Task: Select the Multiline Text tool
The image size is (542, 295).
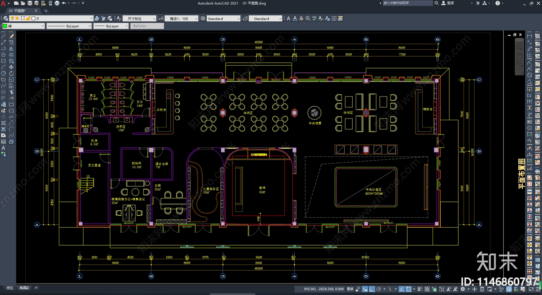Action: (288, 18)
